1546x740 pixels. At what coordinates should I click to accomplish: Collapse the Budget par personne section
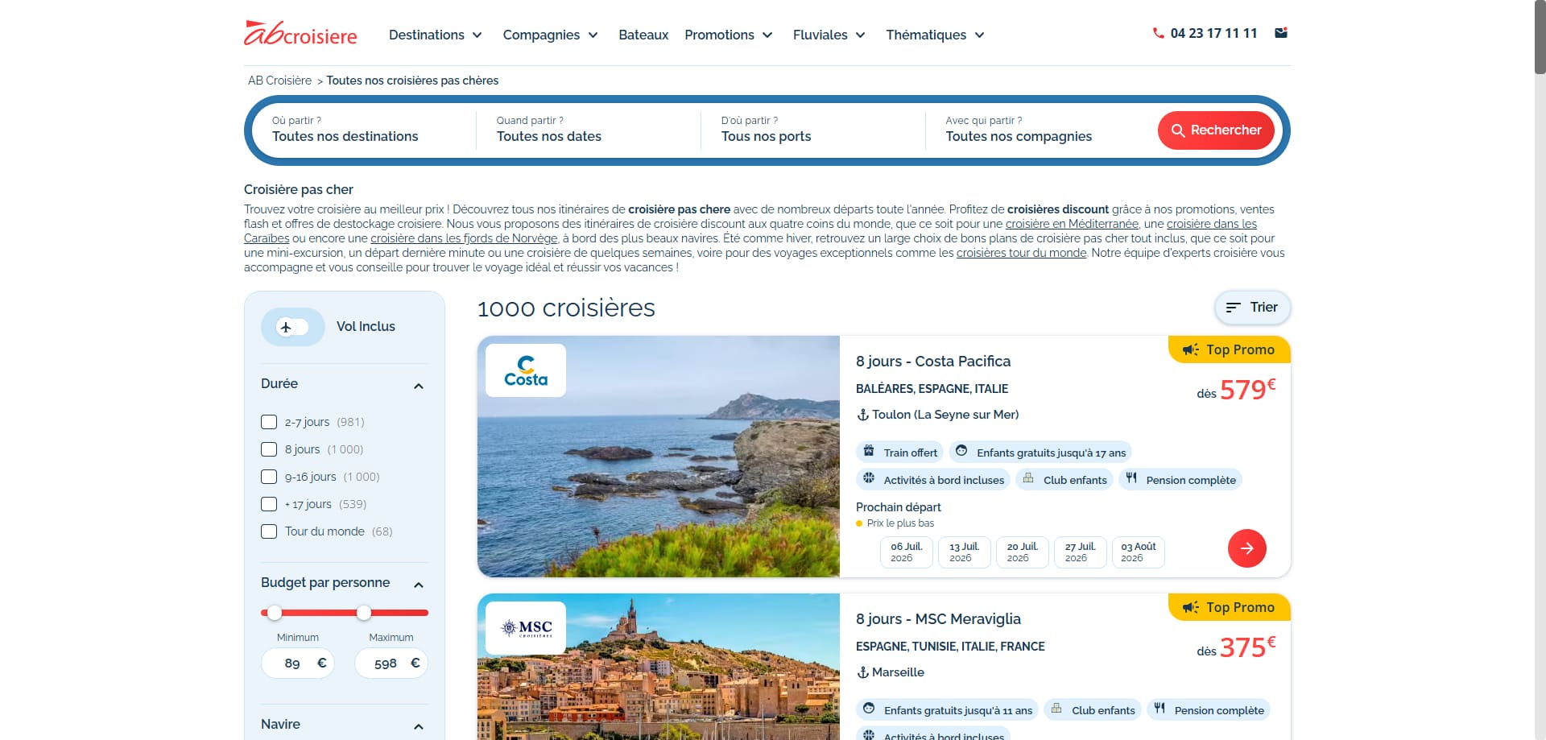tap(418, 584)
